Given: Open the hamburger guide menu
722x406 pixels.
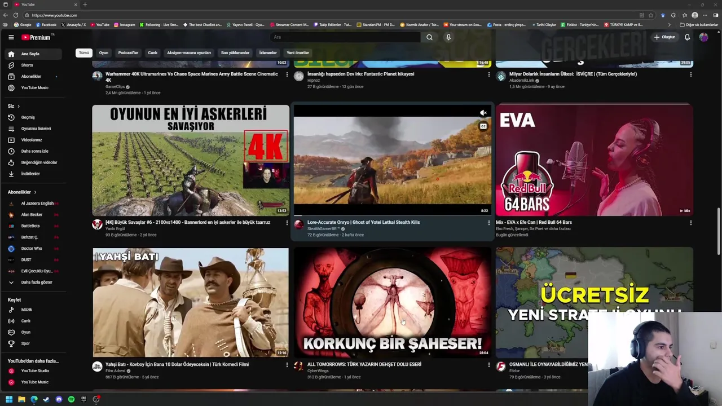Looking at the screenshot, I should pos(11,37).
